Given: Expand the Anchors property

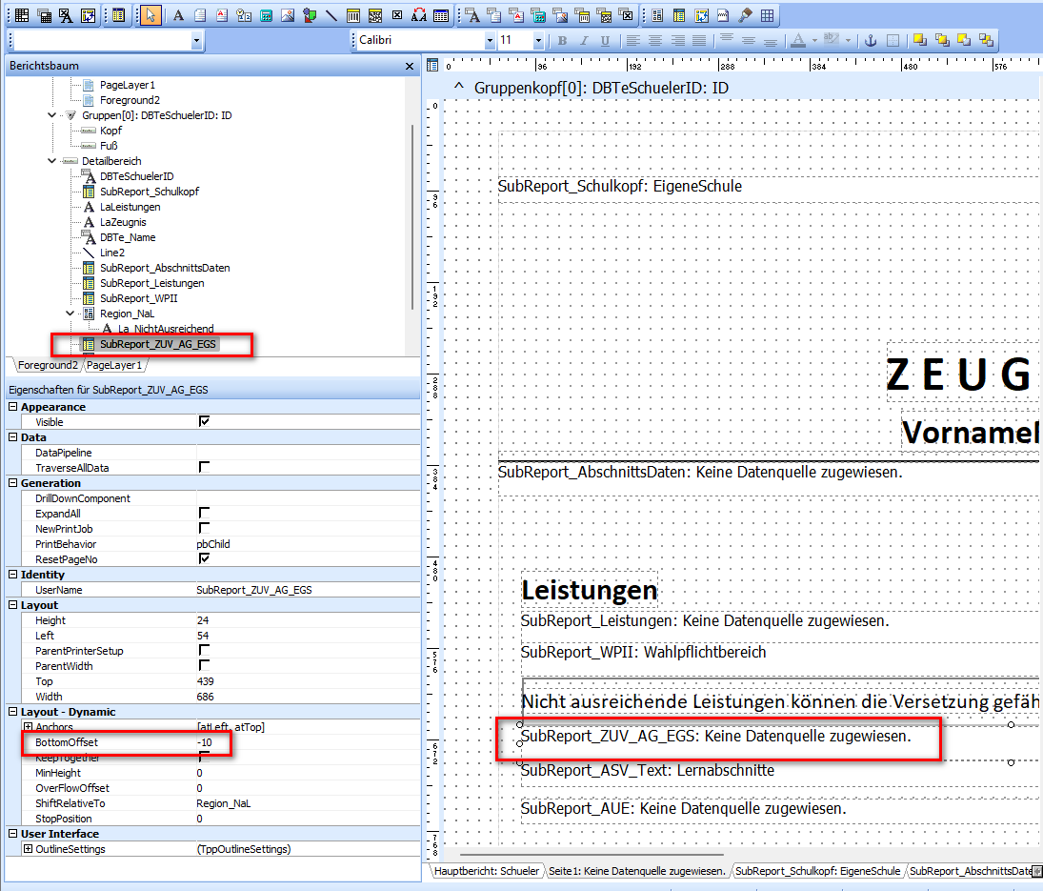Looking at the screenshot, I should click(28, 727).
